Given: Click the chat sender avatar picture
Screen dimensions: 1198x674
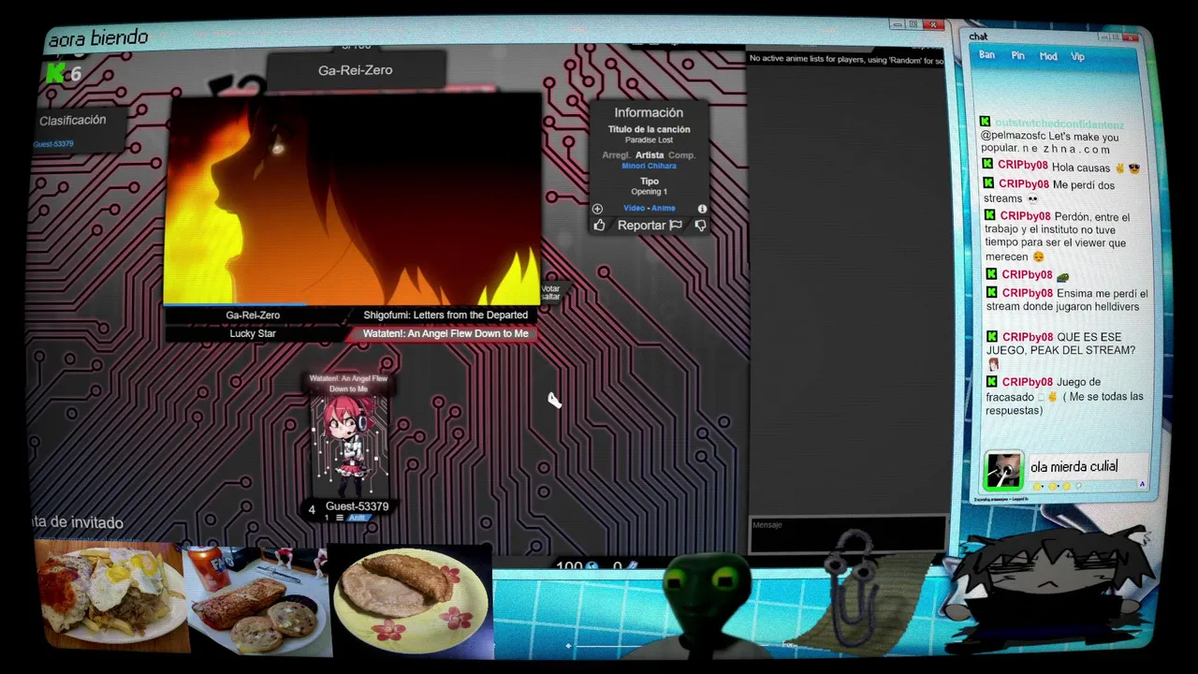Looking at the screenshot, I should (x=1002, y=471).
